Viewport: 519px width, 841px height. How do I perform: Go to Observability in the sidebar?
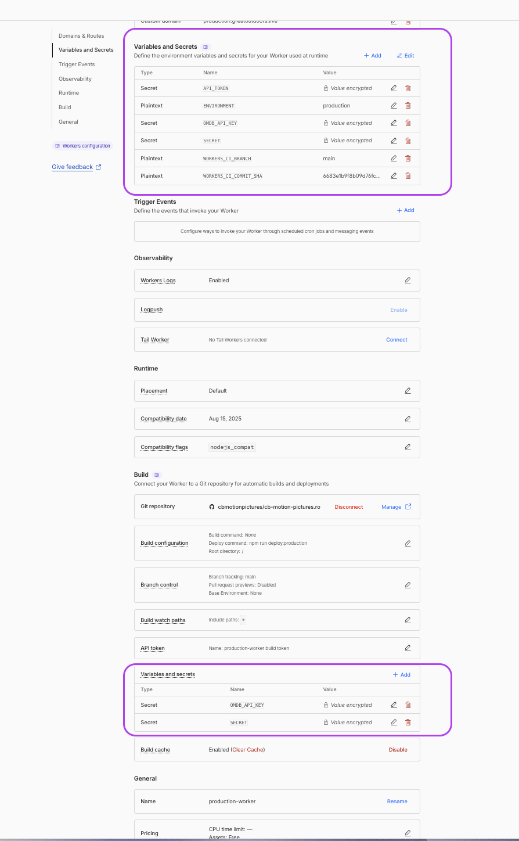pyautogui.click(x=75, y=79)
